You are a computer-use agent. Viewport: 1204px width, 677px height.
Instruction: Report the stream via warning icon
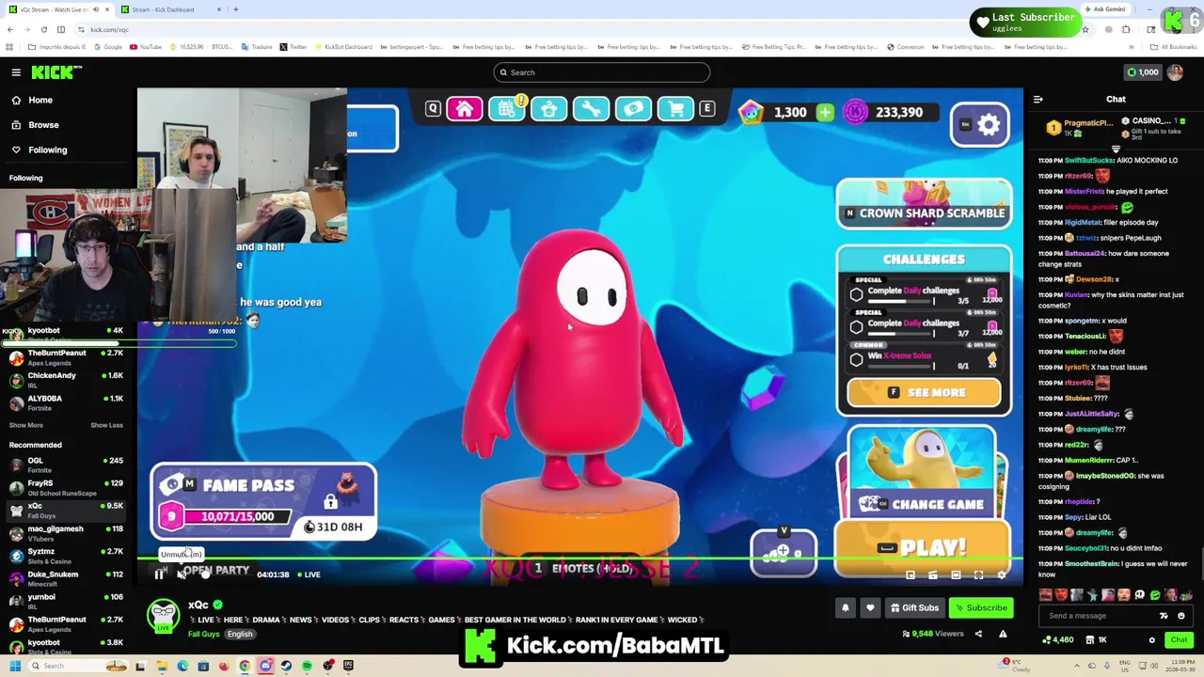(x=1003, y=634)
